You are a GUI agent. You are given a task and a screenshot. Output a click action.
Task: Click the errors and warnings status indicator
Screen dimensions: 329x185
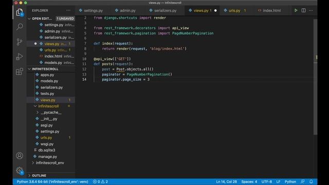(x=100, y=181)
